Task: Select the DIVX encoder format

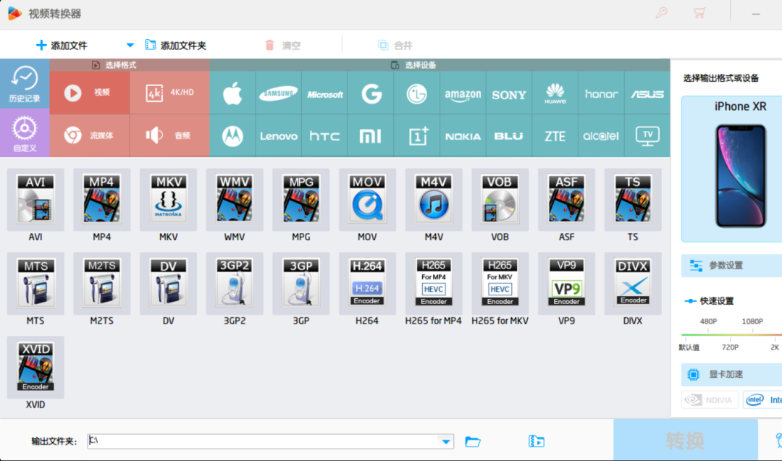Action: pos(632,283)
